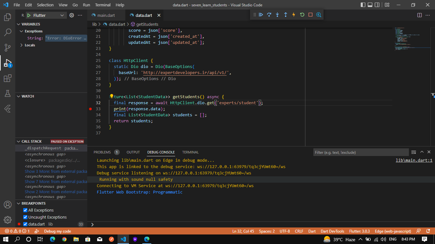Click the debug console filter field
This screenshot has height=244, width=435.
[361, 152]
